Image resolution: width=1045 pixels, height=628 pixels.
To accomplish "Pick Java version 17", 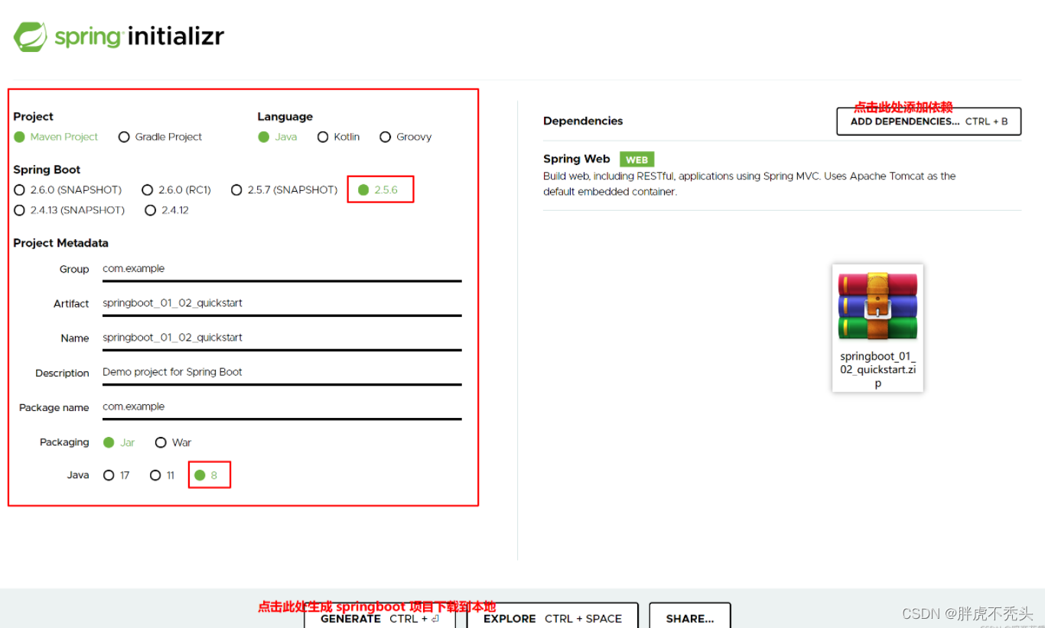I will tap(116, 475).
